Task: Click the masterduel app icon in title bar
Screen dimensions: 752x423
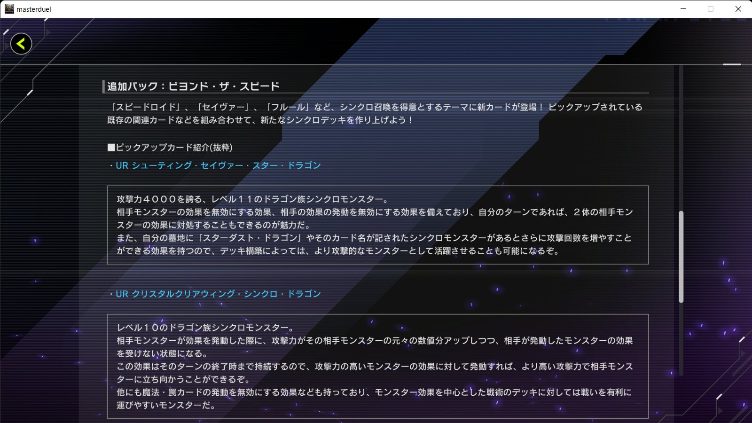Action: (9, 9)
